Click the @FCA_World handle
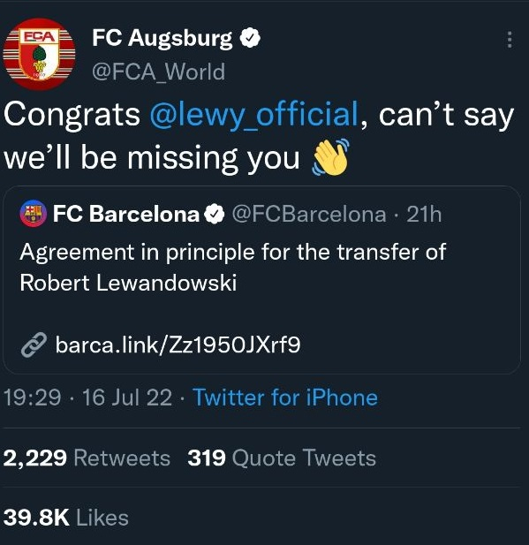The height and width of the screenshot is (545, 529). click(x=158, y=72)
